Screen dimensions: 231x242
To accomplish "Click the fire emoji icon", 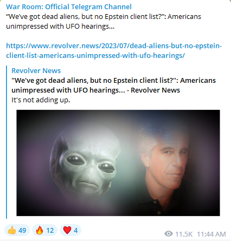I will 40,231.
